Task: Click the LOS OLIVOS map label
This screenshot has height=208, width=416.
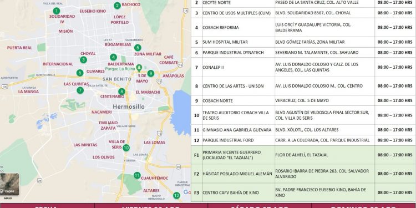Action: point(104,157)
